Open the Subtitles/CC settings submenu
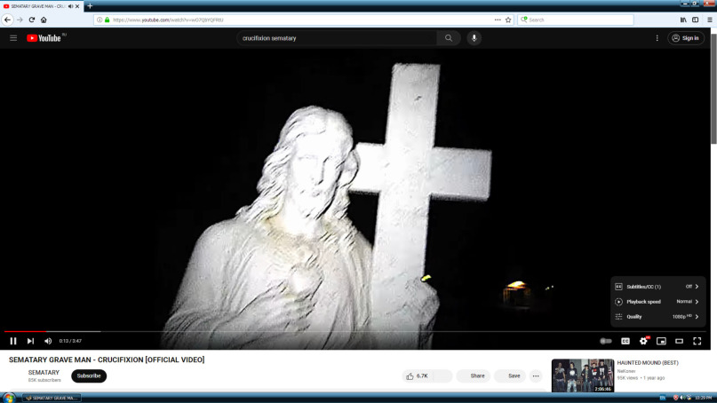 [x=657, y=287]
